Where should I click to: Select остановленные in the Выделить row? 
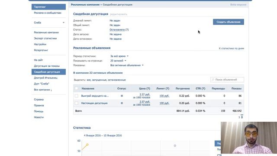pyautogui.click(x=116, y=80)
